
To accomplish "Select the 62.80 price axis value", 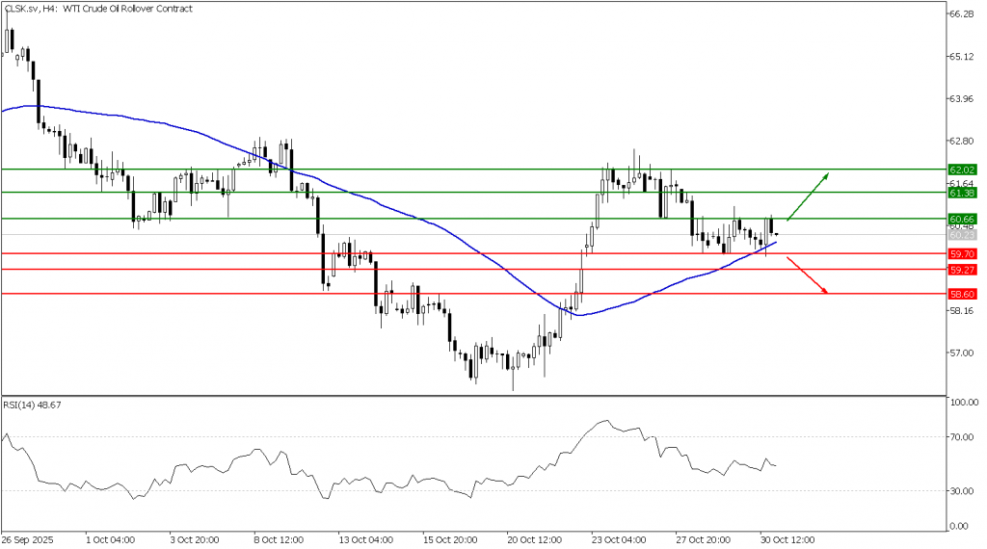I will [x=962, y=141].
